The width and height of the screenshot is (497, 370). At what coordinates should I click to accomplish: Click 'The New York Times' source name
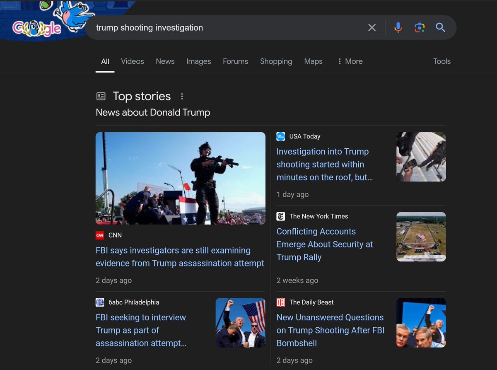click(319, 216)
